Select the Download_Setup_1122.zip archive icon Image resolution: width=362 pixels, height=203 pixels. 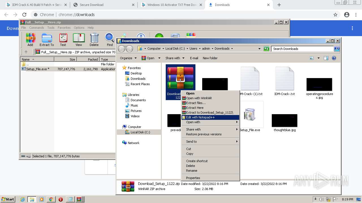tap(180, 82)
